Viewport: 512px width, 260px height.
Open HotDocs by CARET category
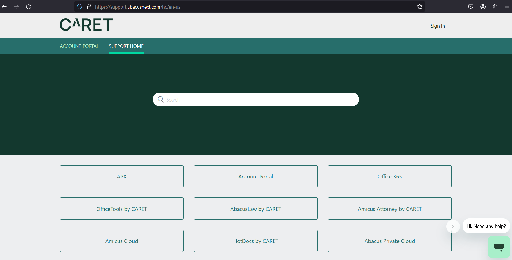click(x=256, y=241)
